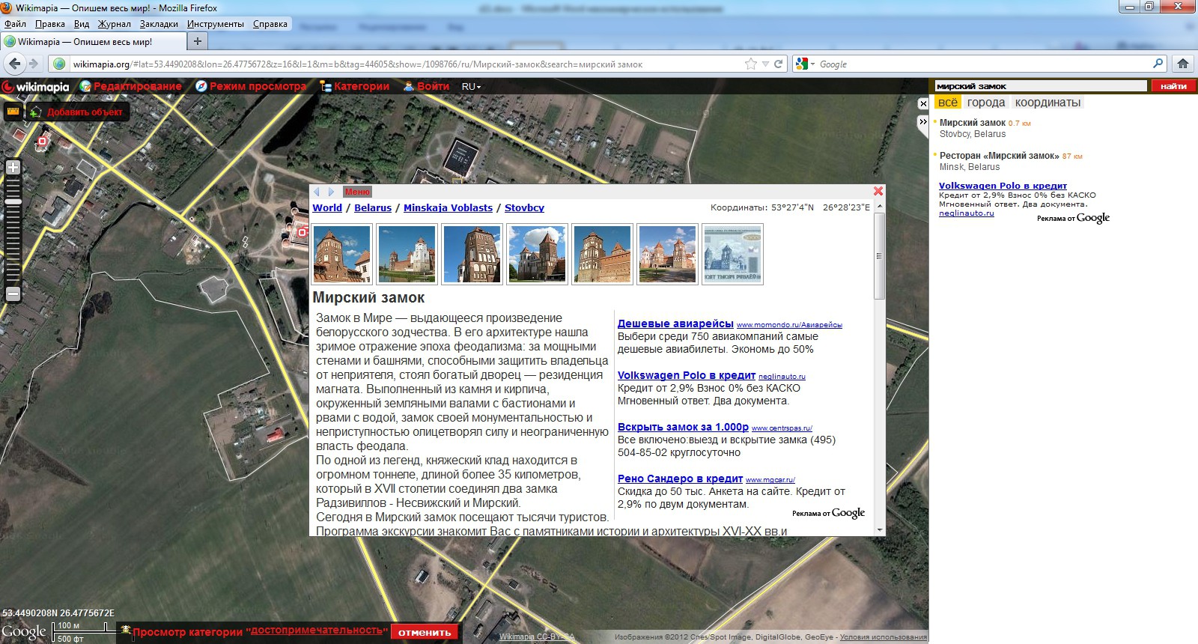
Task: Bookmark this page with the star icon
Action: click(751, 64)
